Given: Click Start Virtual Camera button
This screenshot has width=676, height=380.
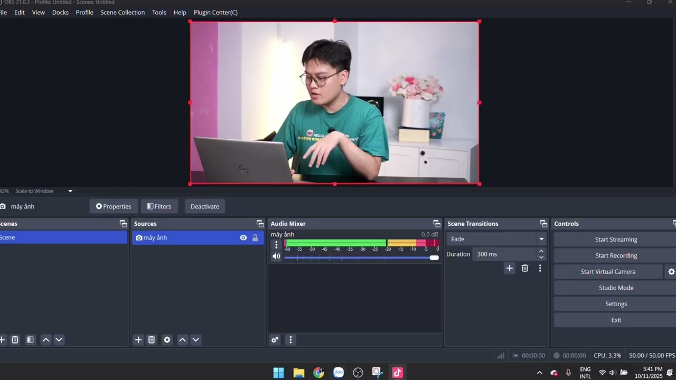Looking at the screenshot, I should coord(608,272).
